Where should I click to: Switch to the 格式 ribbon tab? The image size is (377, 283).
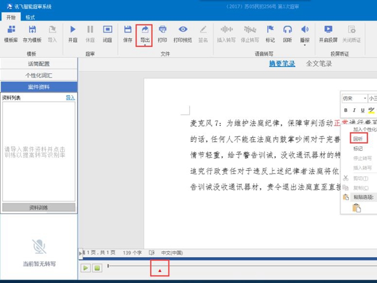click(31, 17)
